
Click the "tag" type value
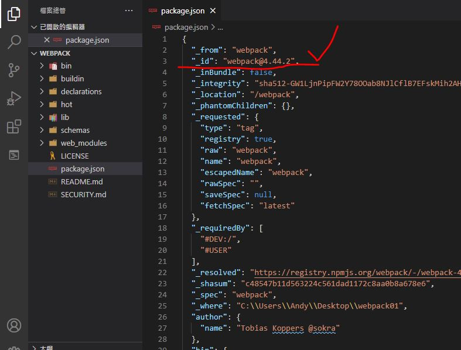(248, 128)
